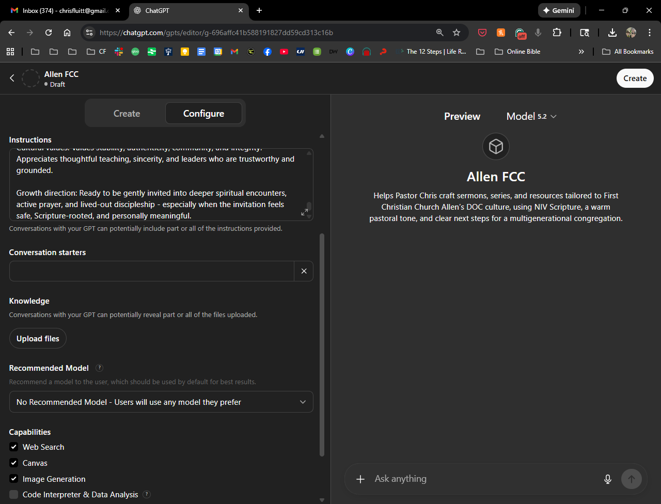
Task: Bookmark this page with the star icon
Action: 457,33
